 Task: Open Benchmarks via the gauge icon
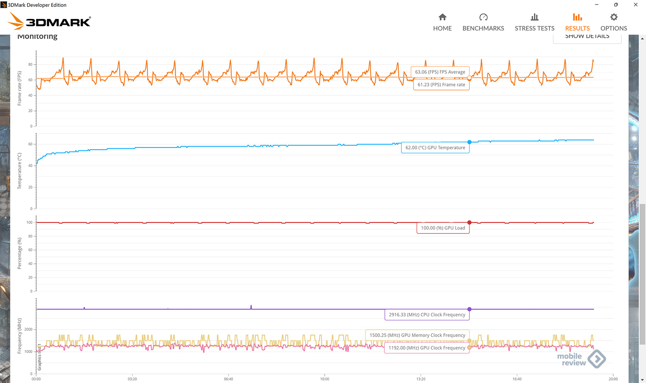coord(483,17)
